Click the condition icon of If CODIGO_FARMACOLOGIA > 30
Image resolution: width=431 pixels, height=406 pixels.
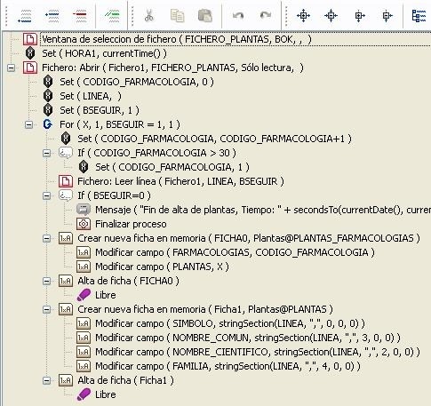pos(66,153)
